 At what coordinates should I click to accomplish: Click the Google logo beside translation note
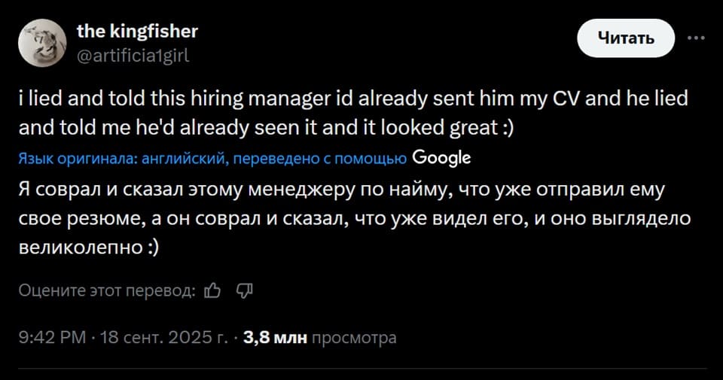[442, 157]
